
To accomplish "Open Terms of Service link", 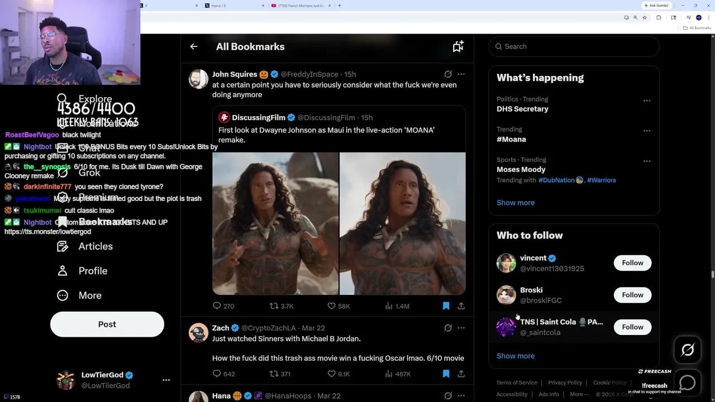I will click(517, 383).
